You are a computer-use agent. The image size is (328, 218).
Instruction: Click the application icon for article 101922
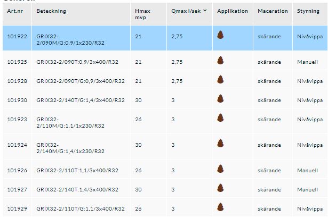coord(220,36)
